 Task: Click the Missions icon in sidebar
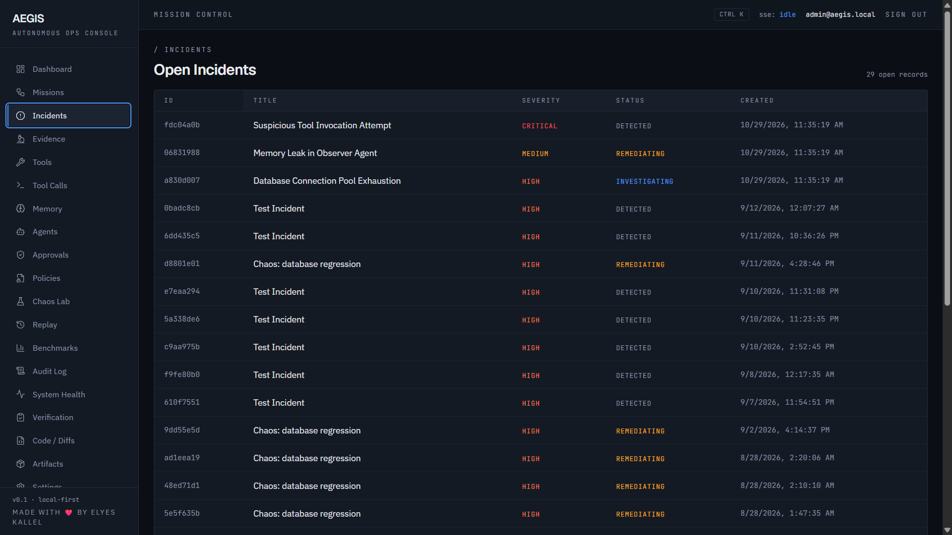click(20, 93)
